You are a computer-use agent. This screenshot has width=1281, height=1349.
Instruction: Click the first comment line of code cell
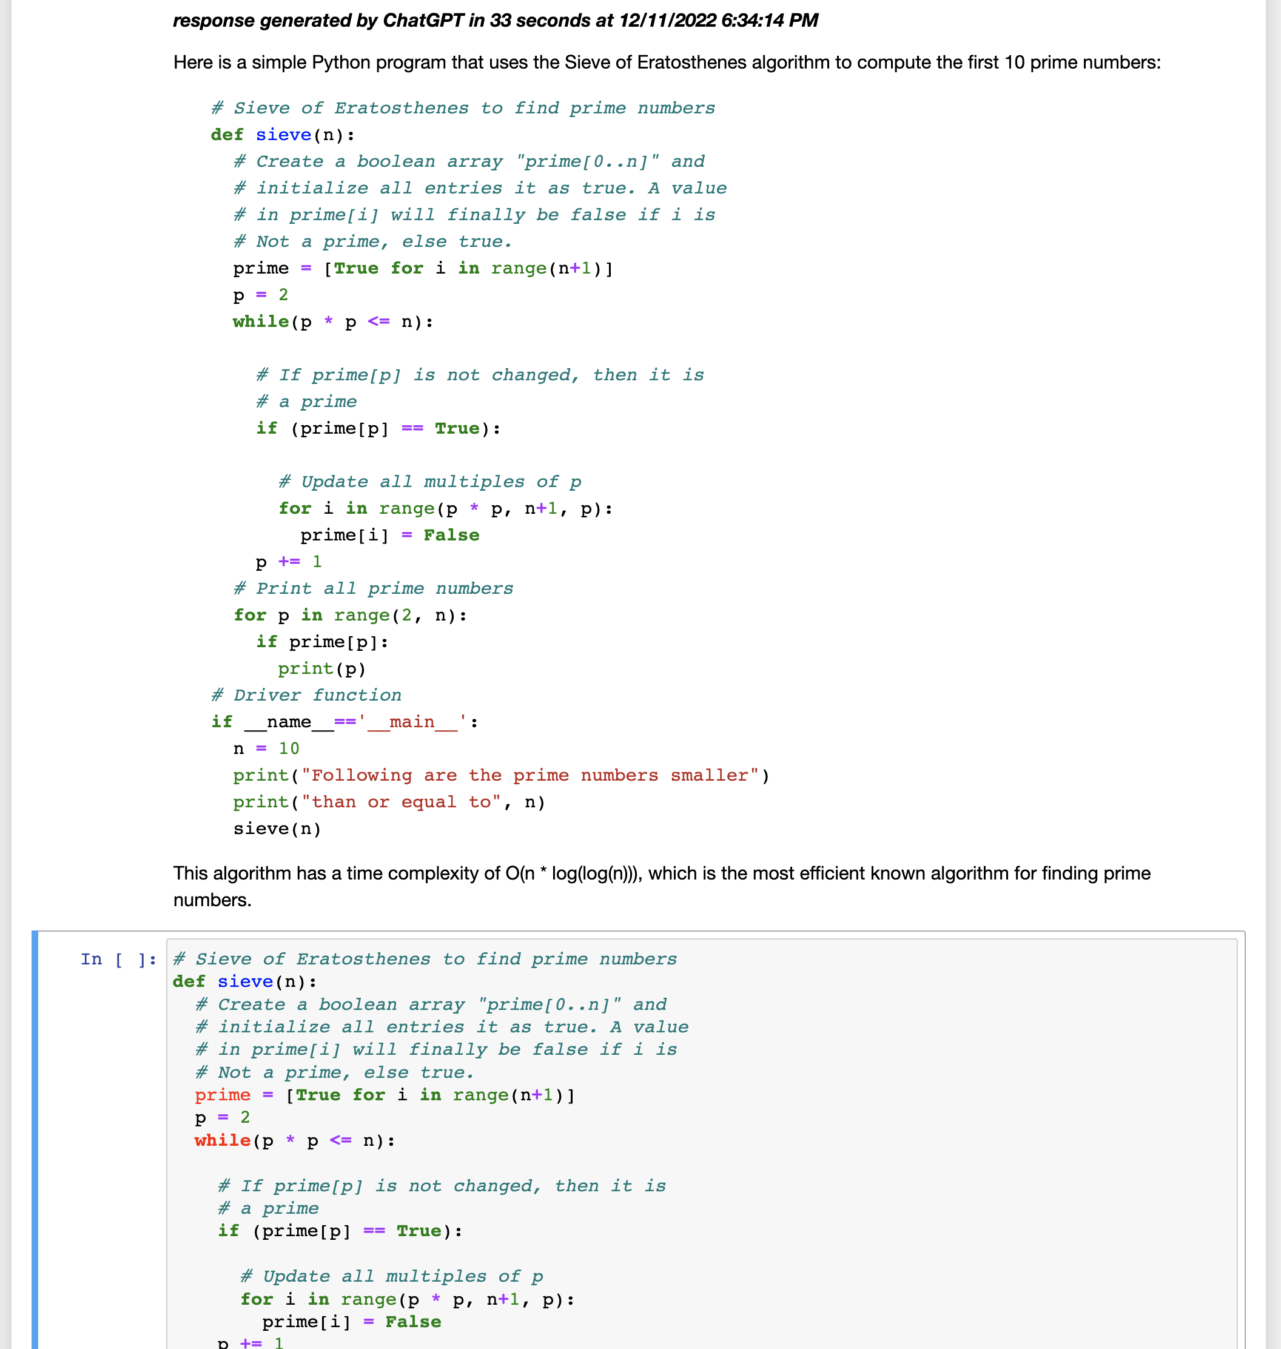pyautogui.click(x=425, y=959)
